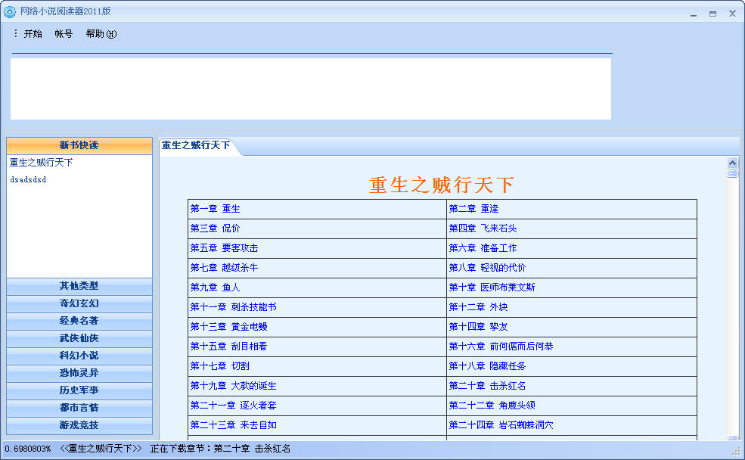Click the scroll-down arrow of chapter list
The image size is (745, 460).
[732, 437]
